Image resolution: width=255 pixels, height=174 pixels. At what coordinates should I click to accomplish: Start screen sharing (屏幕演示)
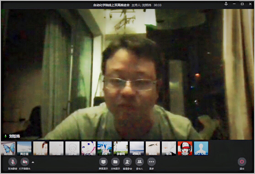[103, 162]
